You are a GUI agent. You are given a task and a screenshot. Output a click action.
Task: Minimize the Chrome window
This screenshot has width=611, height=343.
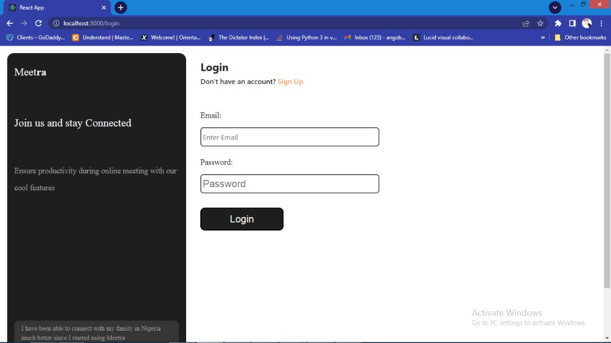571,5
